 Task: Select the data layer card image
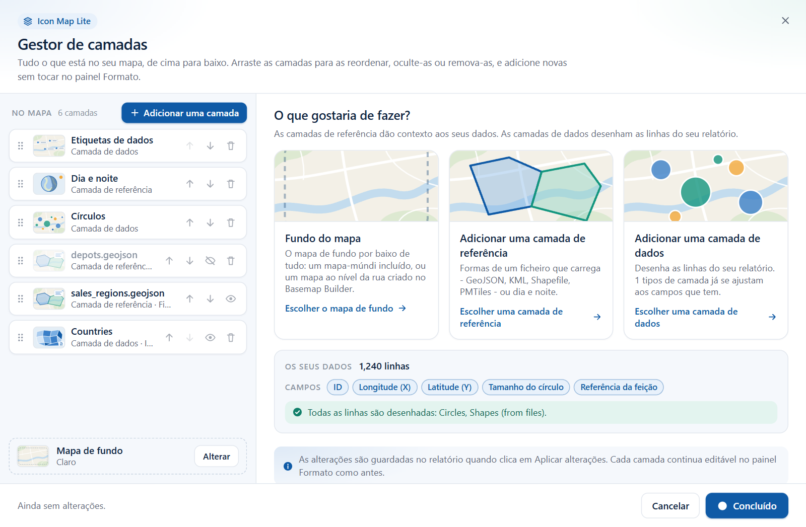[706, 186]
